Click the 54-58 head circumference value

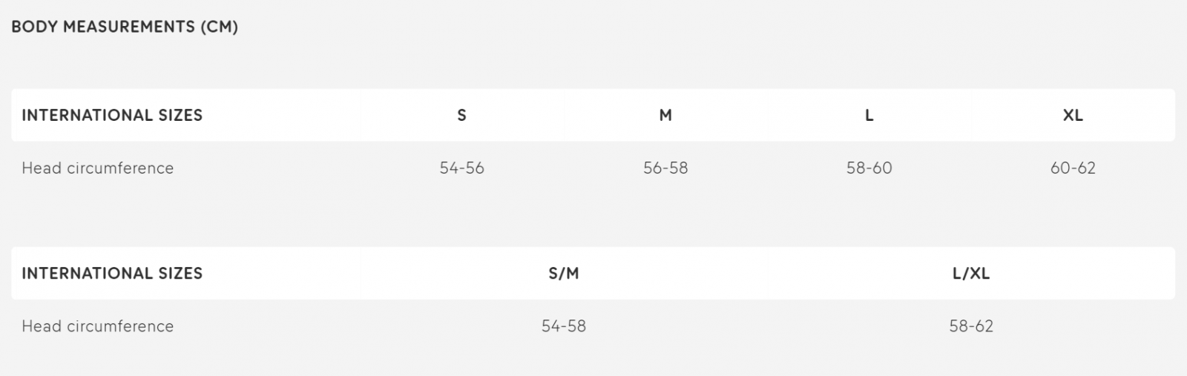(564, 326)
